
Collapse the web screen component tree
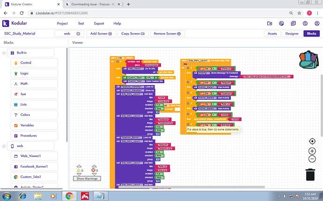(4, 146)
